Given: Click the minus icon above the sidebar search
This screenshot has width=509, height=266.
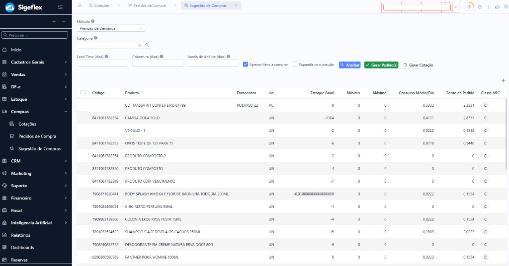Looking at the screenshot, I should [64, 21].
